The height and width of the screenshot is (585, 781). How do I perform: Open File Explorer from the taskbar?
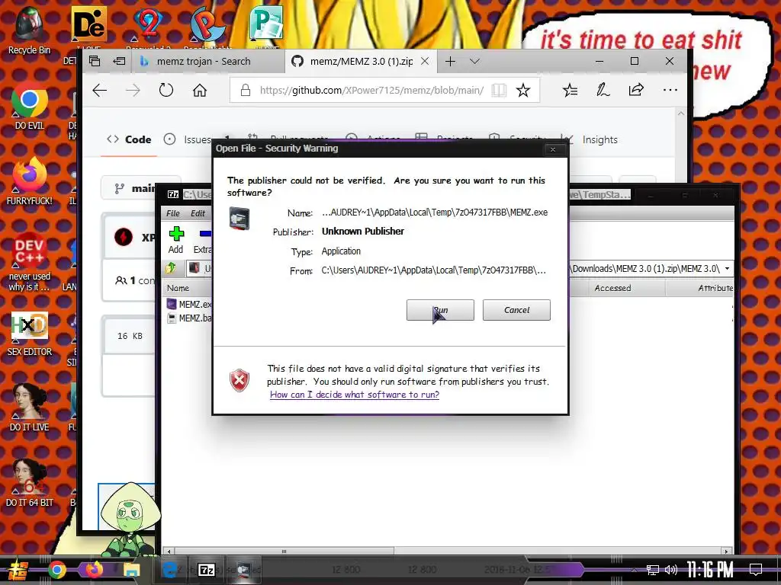coord(132,570)
